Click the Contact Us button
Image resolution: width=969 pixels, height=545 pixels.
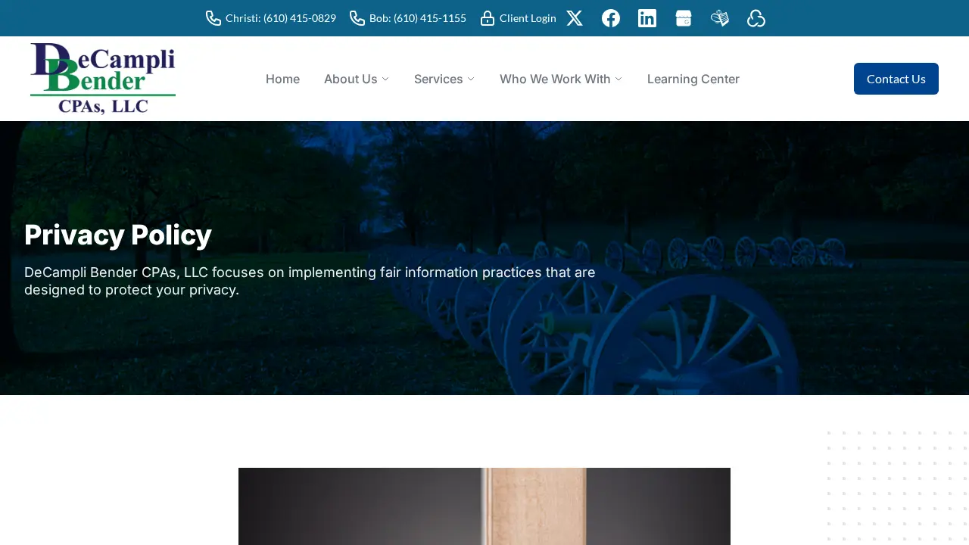(896, 79)
